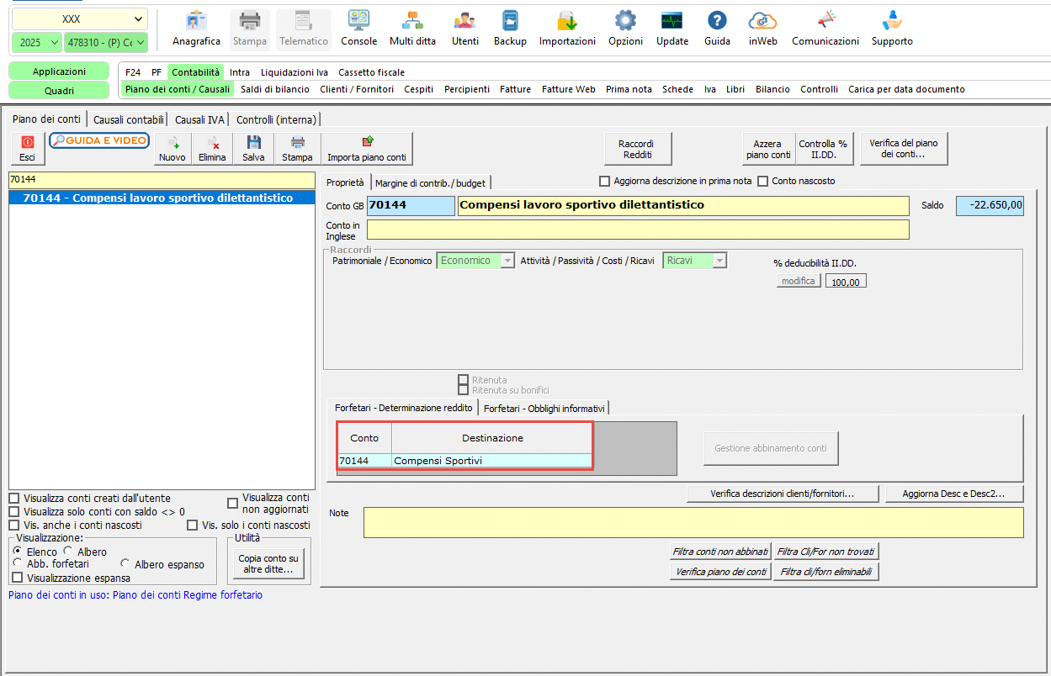This screenshot has width=1051, height=676.
Task: Click the Esci exit icon
Action: point(27,149)
